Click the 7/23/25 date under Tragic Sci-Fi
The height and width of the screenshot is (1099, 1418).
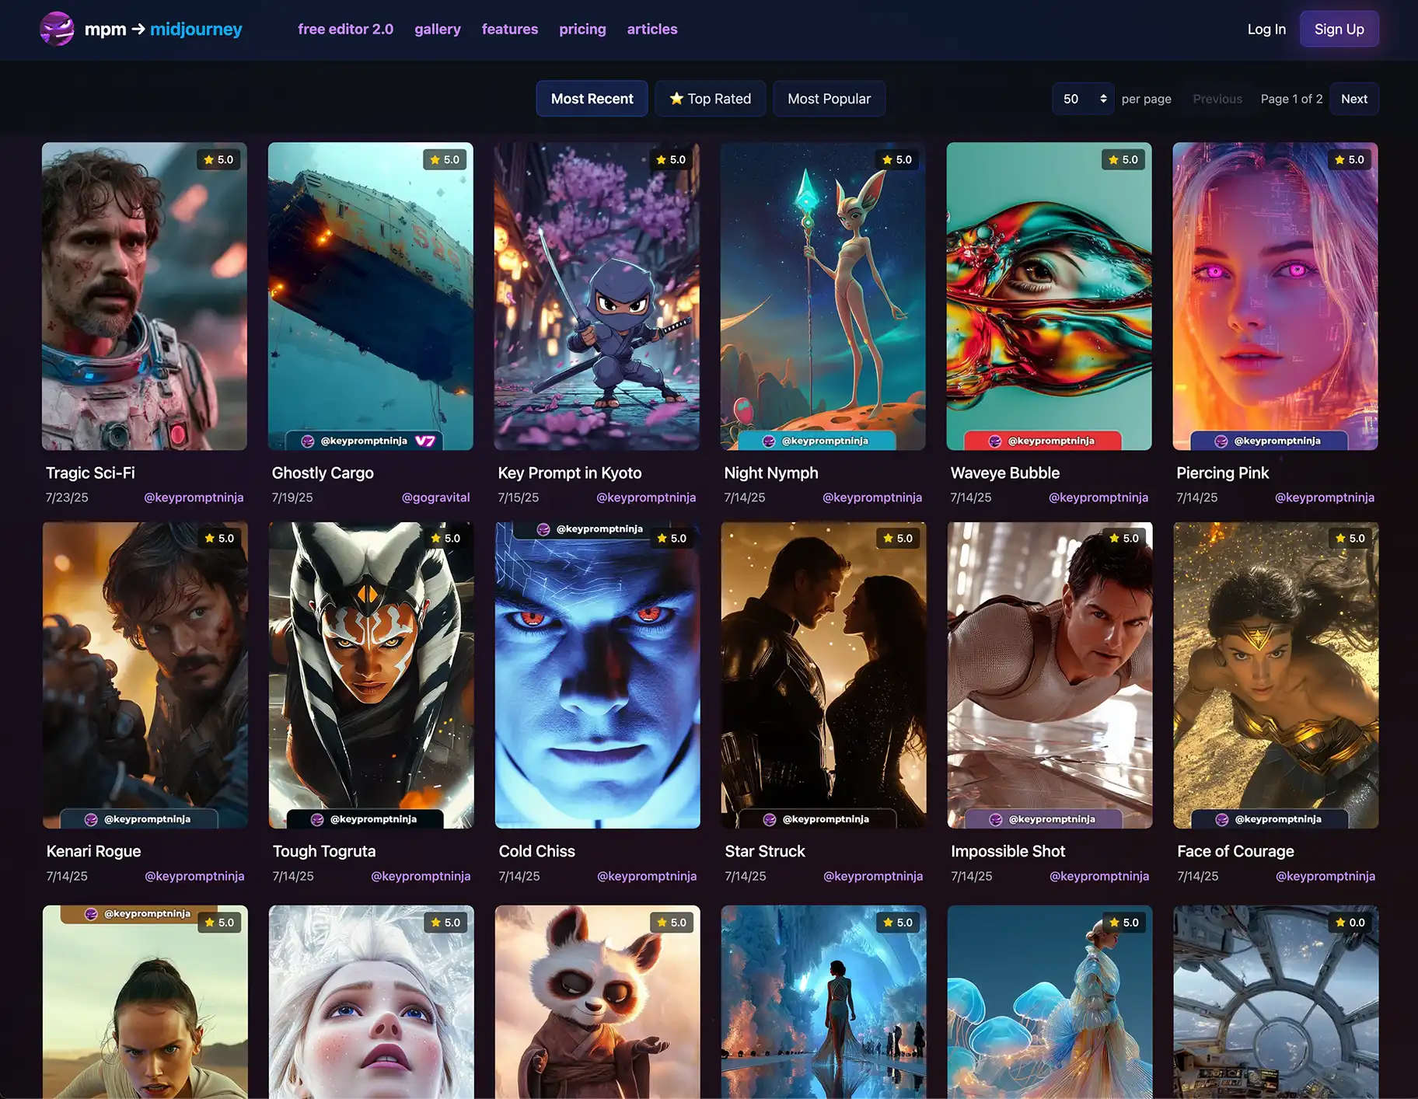tap(67, 497)
